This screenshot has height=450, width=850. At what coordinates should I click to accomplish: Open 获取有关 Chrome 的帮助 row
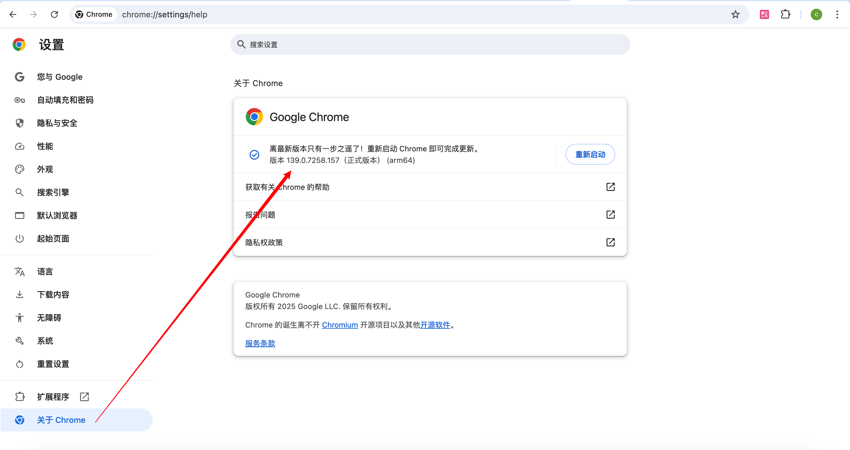pyautogui.click(x=430, y=187)
